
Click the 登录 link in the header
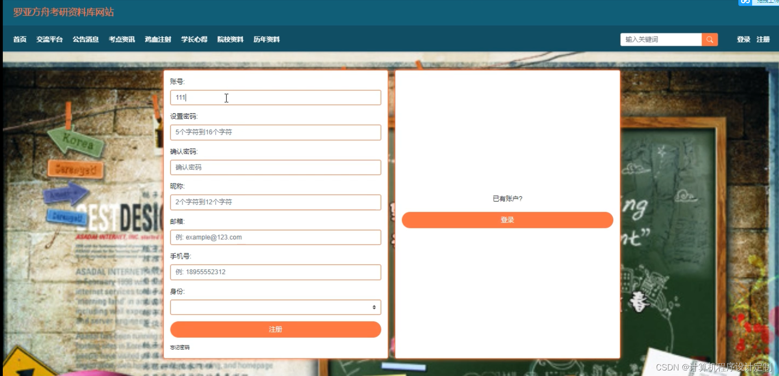pos(743,39)
